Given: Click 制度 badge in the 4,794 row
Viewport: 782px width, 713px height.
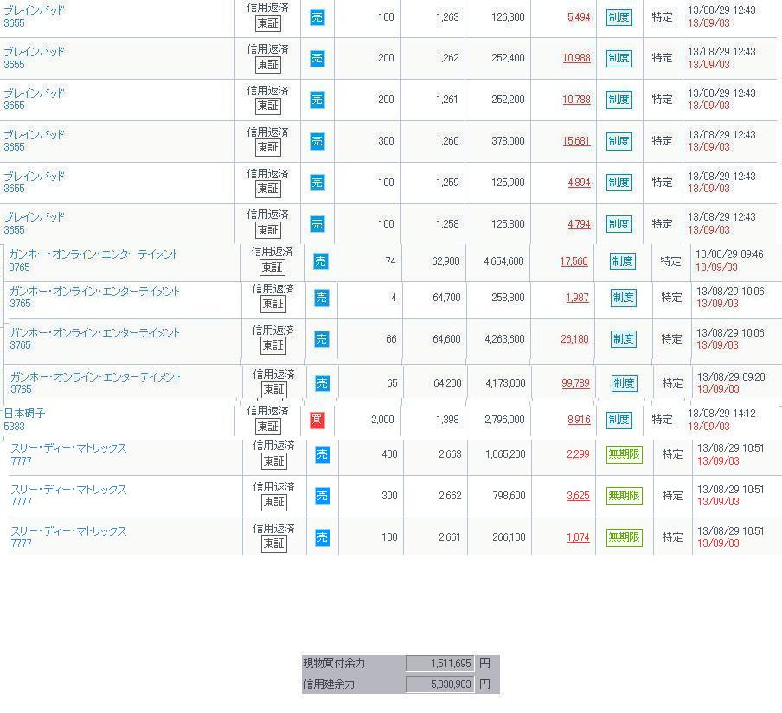Looking at the screenshot, I should click(x=619, y=224).
